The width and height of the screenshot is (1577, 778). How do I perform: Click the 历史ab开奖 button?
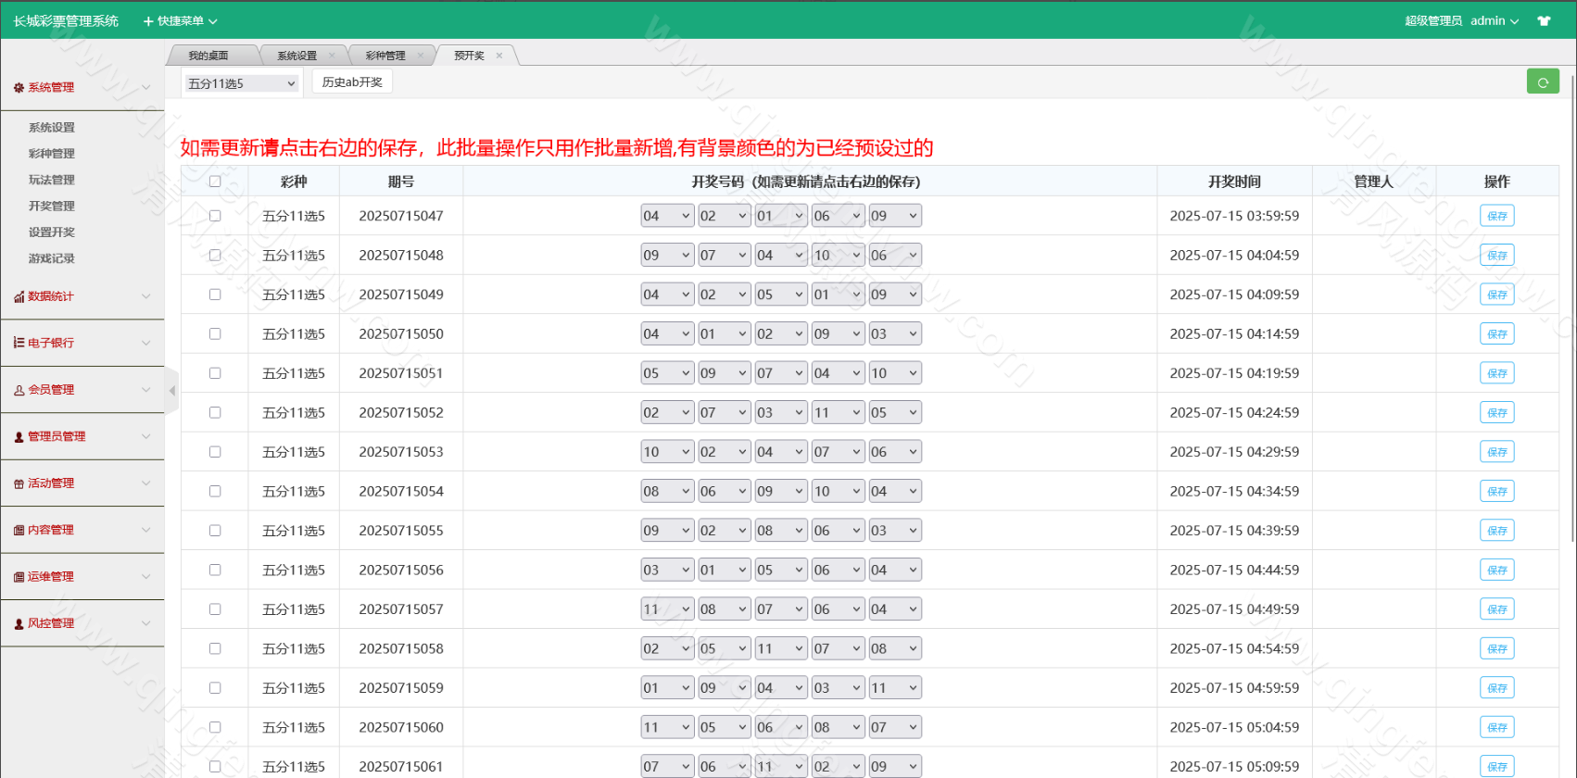tap(352, 82)
